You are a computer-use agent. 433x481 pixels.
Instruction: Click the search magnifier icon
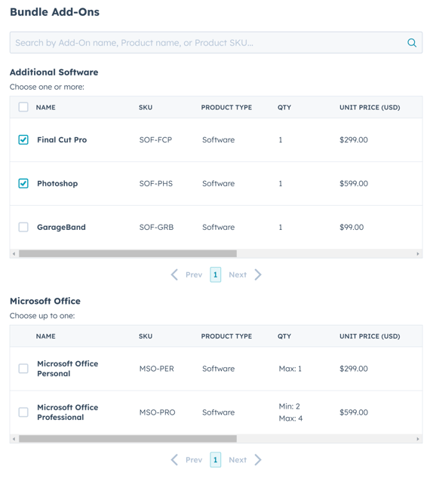pyautogui.click(x=412, y=43)
